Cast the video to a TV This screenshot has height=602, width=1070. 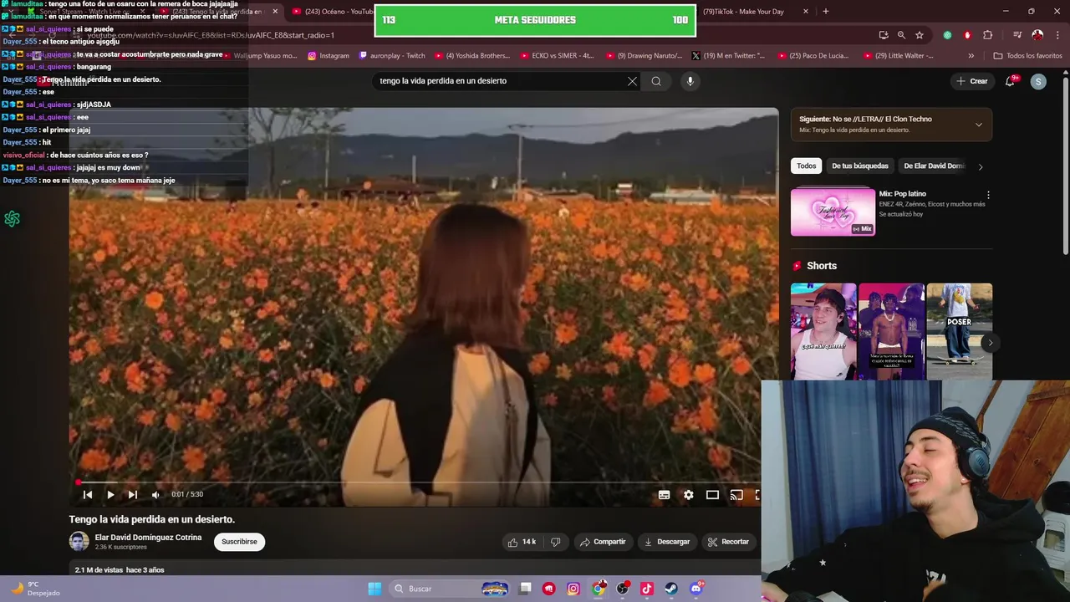click(736, 495)
